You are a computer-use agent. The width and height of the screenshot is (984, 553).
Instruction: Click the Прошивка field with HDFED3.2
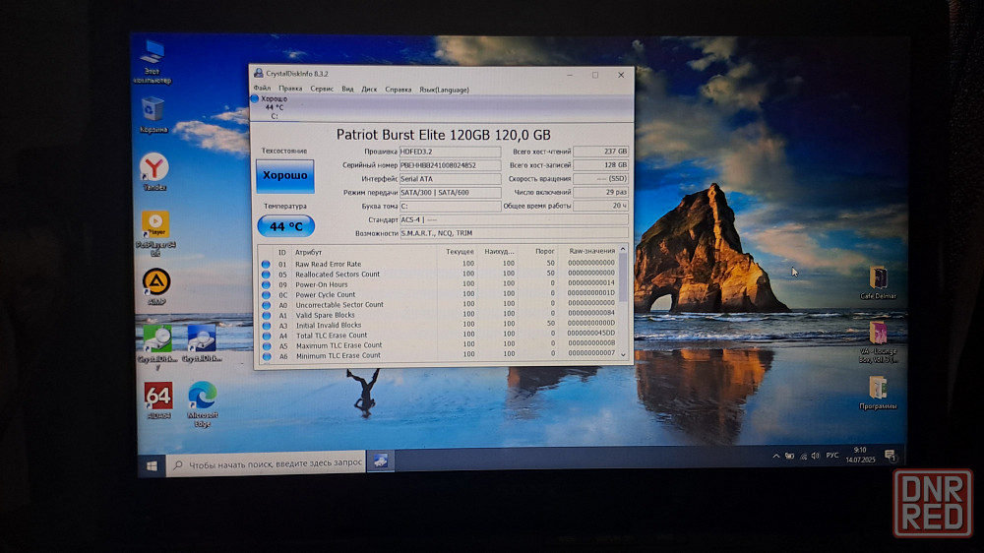450,152
